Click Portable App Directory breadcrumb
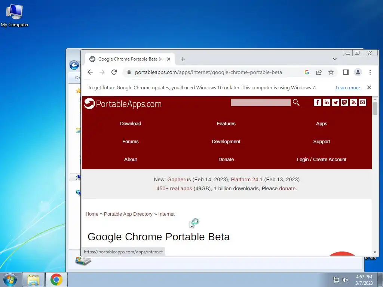 click(x=128, y=214)
